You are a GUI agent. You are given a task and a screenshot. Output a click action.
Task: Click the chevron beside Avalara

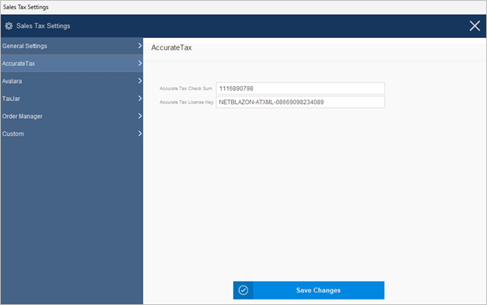140,81
